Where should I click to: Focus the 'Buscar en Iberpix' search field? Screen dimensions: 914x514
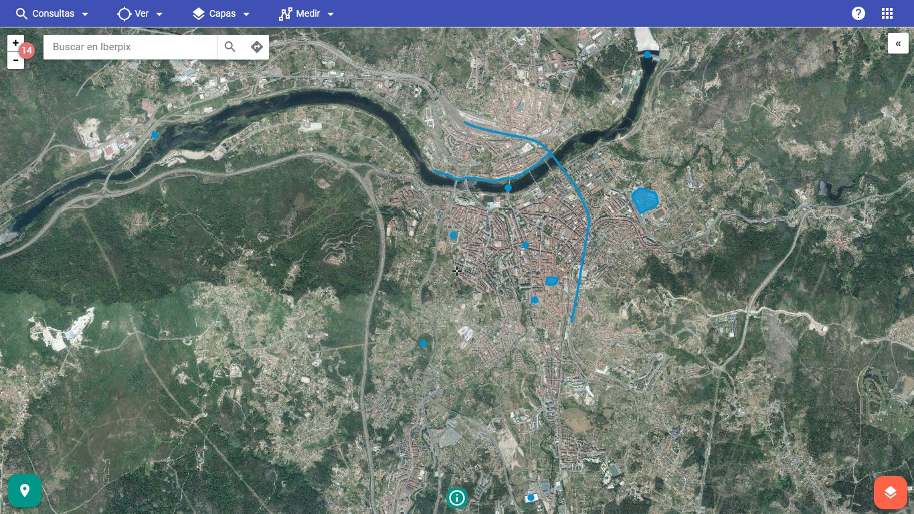pyautogui.click(x=130, y=47)
